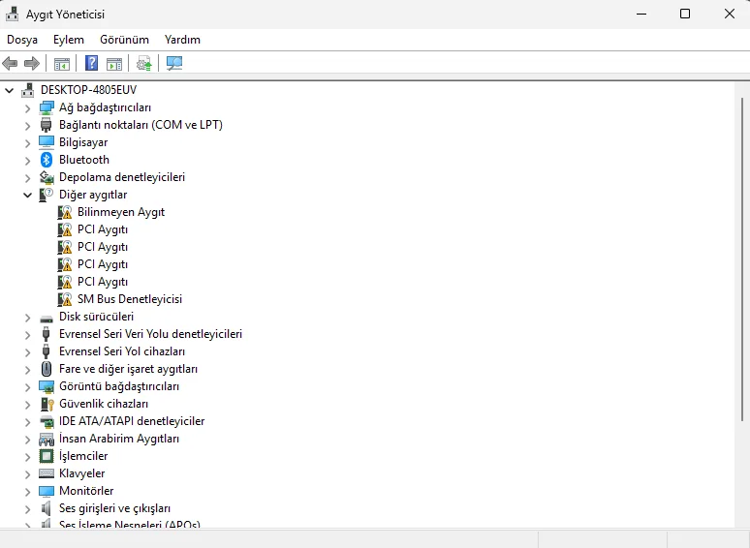The image size is (750, 548).
Task: Select the SM Bus Denetleyicisi entry
Action: [130, 299]
